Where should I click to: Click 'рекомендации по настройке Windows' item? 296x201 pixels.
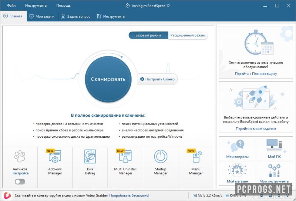[152, 136]
